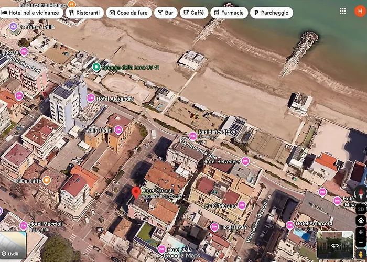This screenshot has width=367, height=262.
Task: Show Parcheggio locations
Action: click(x=271, y=13)
